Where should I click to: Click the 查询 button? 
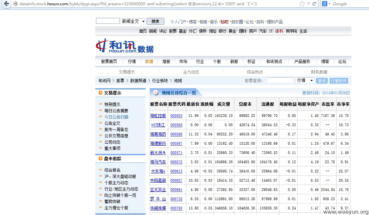(x=322, y=81)
